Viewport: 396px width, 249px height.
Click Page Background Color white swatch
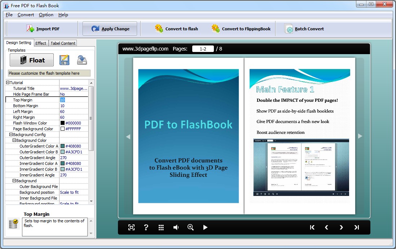tap(63, 129)
